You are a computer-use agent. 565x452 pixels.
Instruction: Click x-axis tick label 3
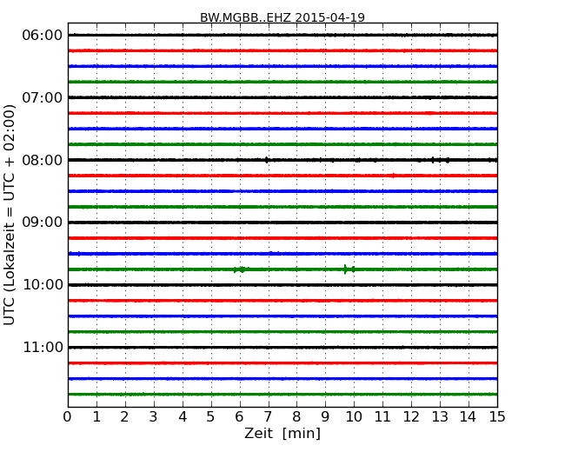154,417
